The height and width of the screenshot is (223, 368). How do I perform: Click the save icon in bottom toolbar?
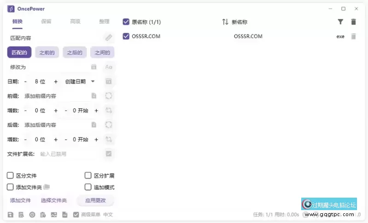tap(11, 214)
